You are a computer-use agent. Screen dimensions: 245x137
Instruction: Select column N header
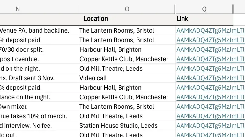(39, 9)
